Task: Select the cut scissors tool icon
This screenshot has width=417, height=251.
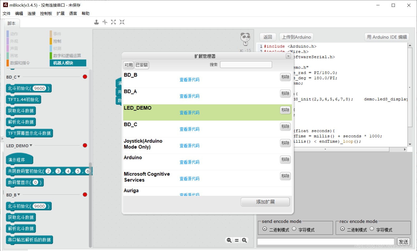Action: [105, 22]
